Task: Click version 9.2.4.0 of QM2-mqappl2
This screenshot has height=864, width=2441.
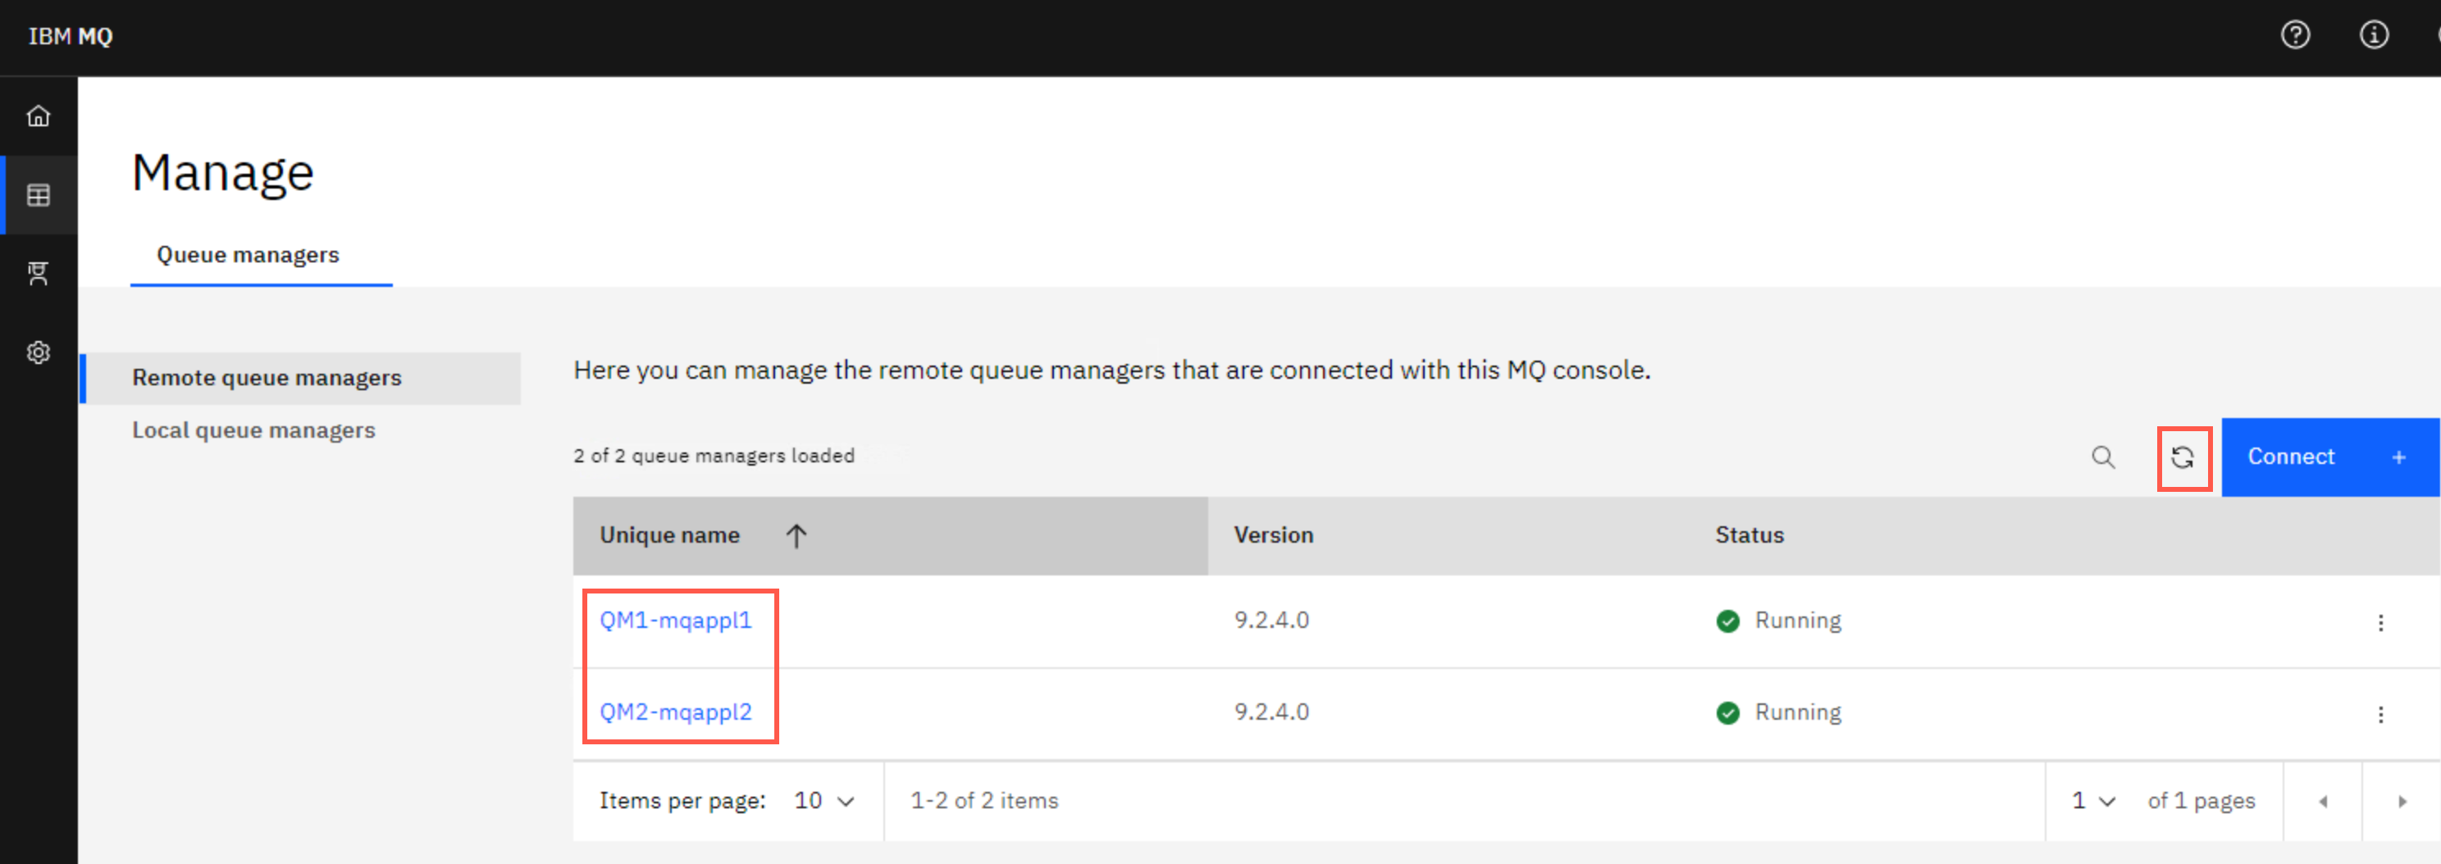Action: (1271, 712)
